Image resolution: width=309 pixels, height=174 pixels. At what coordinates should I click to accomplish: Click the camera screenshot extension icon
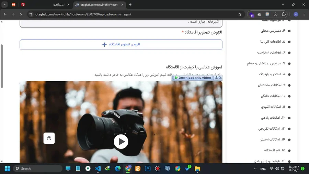[x=259, y=14]
